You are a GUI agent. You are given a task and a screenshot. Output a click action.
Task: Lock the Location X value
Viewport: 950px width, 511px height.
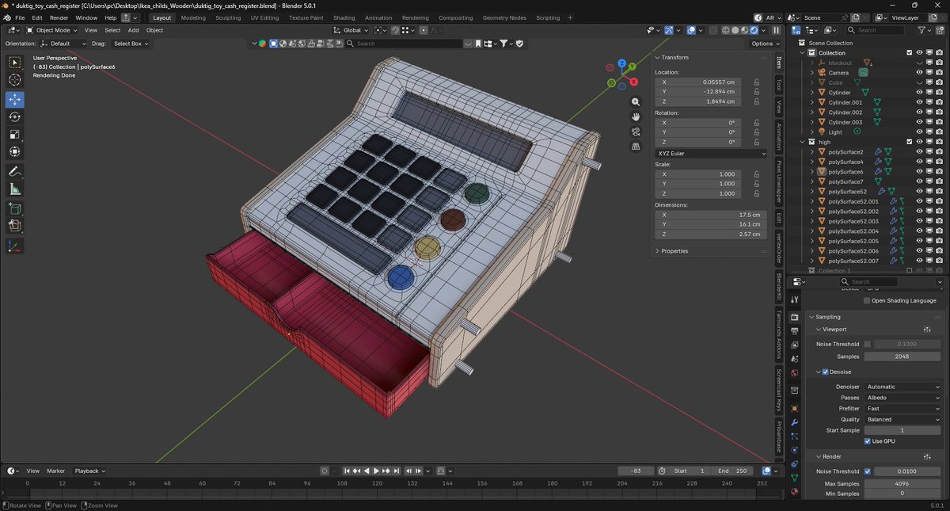pos(757,82)
